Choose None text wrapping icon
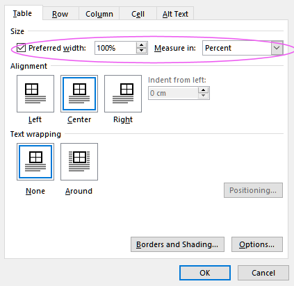 point(35,162)
